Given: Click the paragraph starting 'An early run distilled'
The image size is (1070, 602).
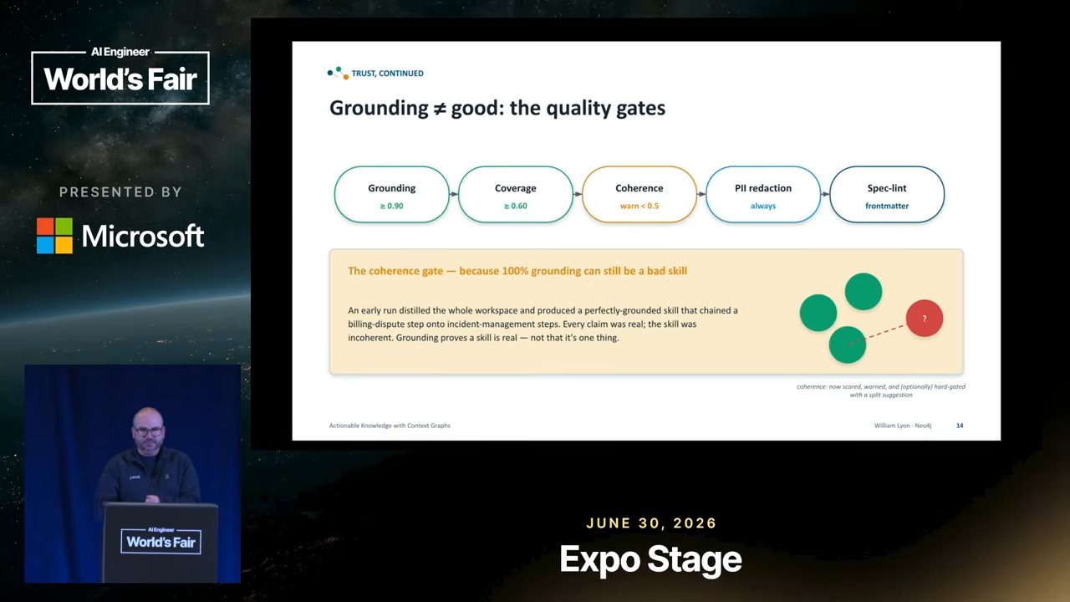Looking at the screenshot, I should tap(543, 324).
